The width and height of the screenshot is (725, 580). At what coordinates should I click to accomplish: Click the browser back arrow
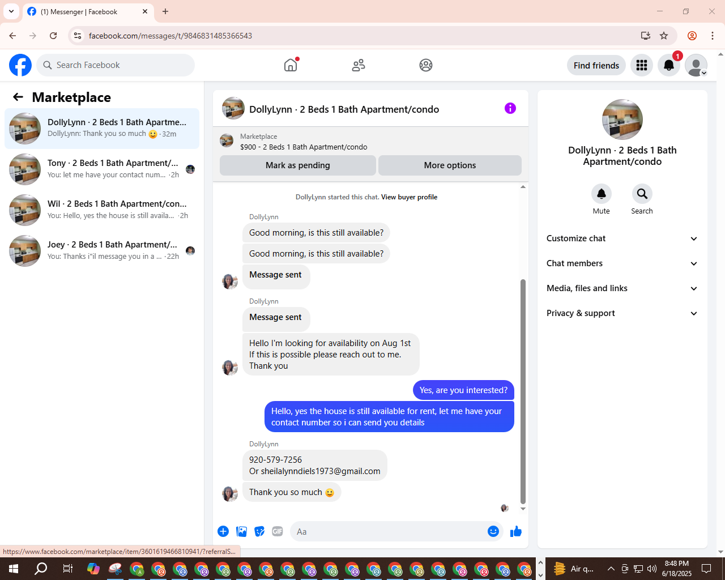(x=12, y=36)
